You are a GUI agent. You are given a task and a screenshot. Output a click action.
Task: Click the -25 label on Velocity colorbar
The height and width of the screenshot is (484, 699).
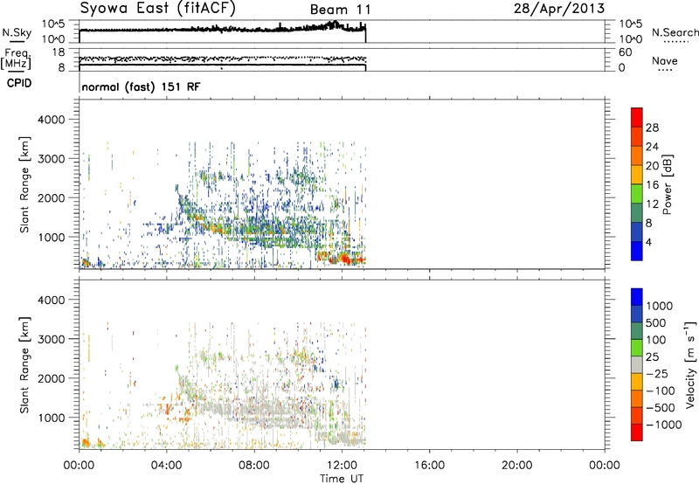[x=657, y=374]
